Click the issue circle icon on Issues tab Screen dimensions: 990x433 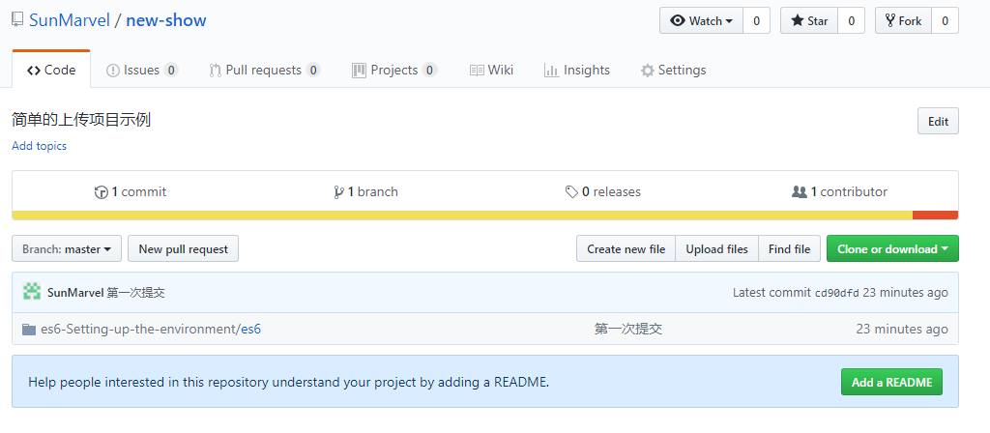[x=113, y=71]
